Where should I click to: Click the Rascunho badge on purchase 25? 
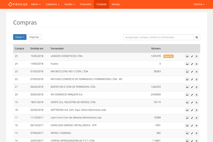click(x=168, y=56)
